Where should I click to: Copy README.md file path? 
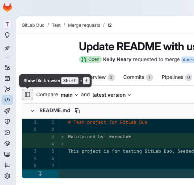(77, 111)
